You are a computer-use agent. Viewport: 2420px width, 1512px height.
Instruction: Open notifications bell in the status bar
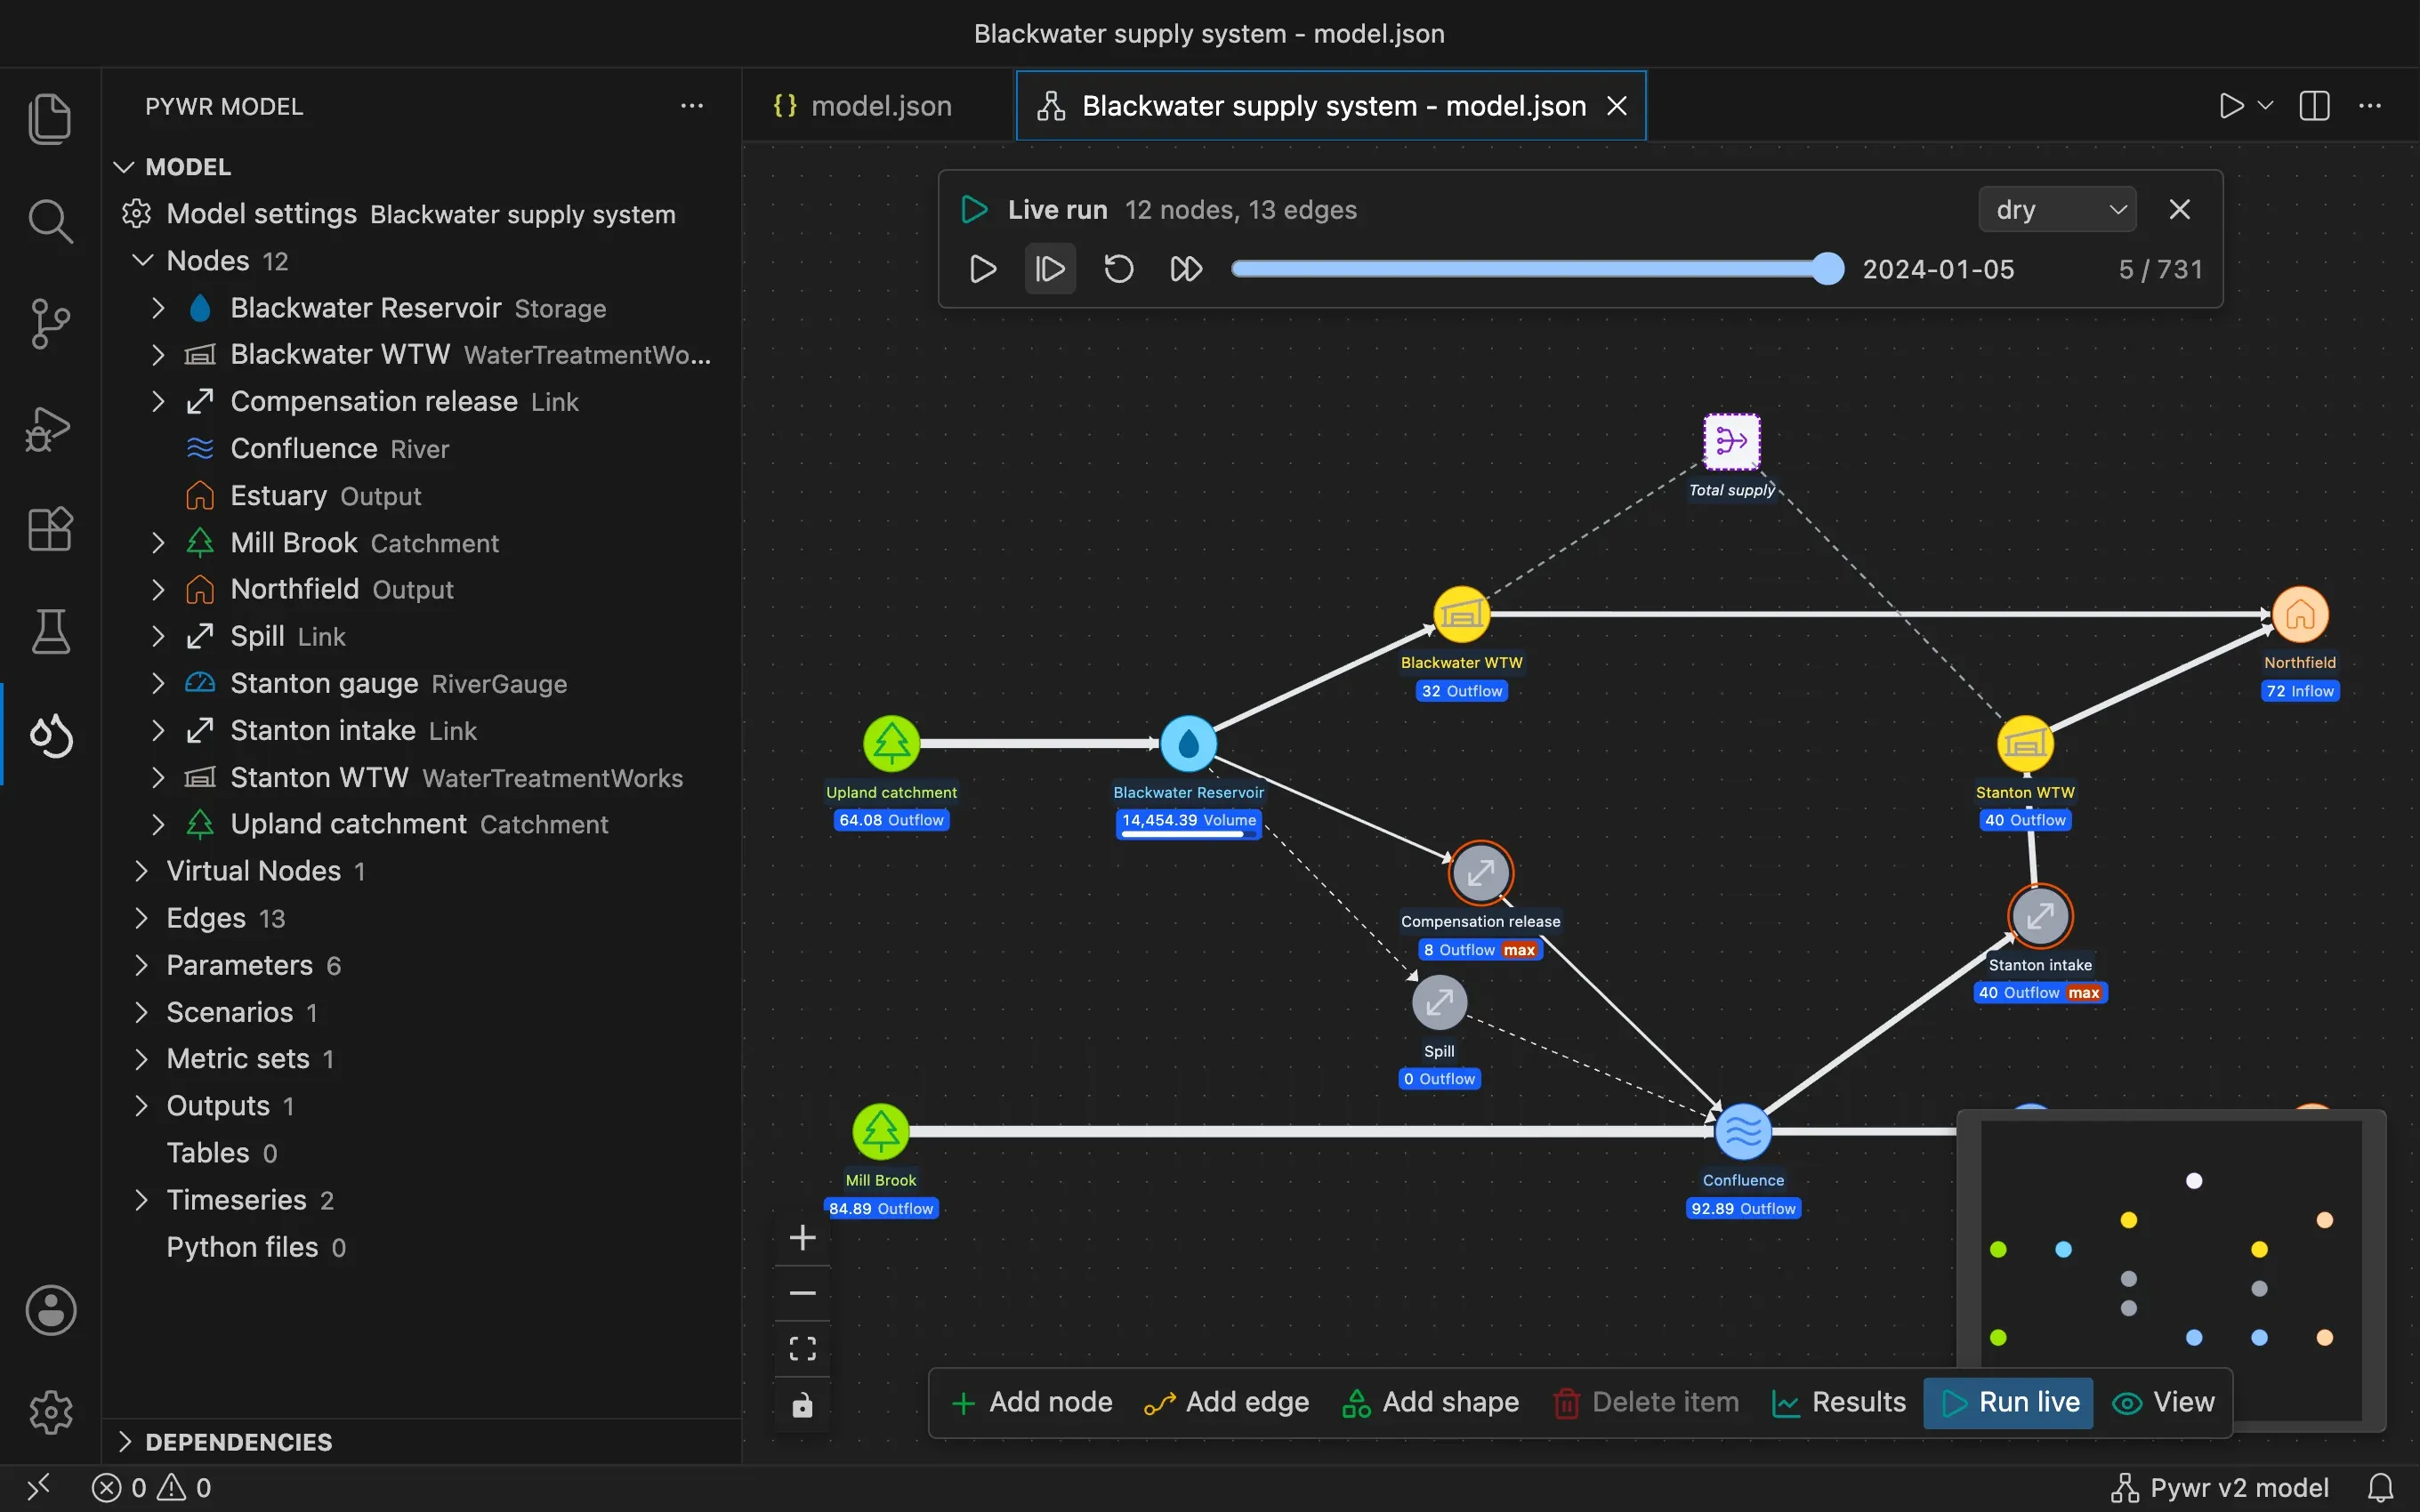pos(2381,1487)
